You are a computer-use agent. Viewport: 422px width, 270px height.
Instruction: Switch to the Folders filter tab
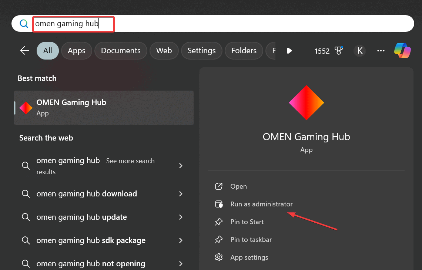click(x=244, y=51)
